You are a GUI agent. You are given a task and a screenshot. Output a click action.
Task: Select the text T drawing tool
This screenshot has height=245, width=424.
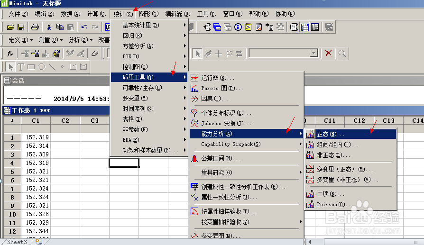coord(20,66)
